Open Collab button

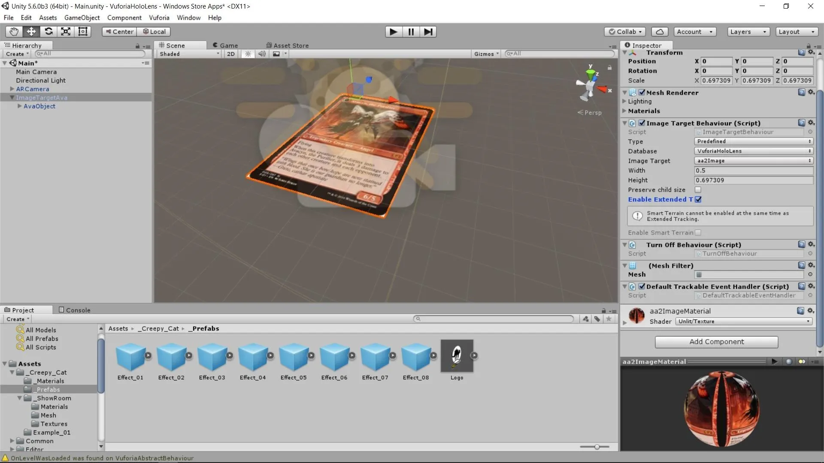click(x=625, y=32)
